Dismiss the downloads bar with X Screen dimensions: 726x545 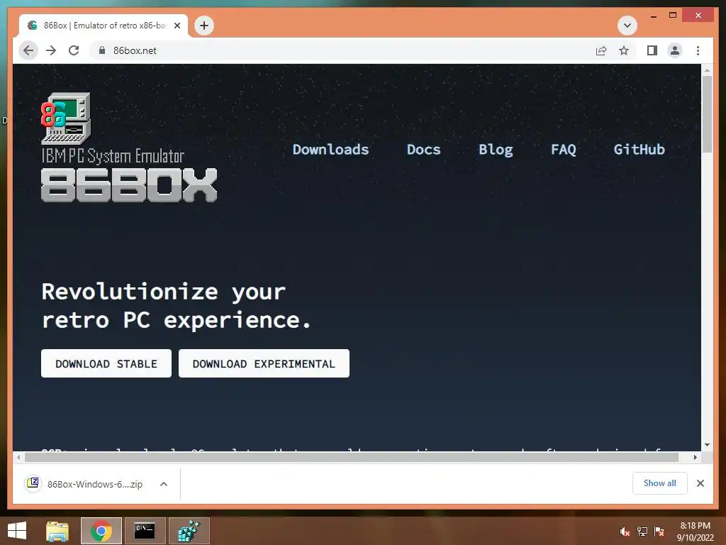click(x=700, y=483)
